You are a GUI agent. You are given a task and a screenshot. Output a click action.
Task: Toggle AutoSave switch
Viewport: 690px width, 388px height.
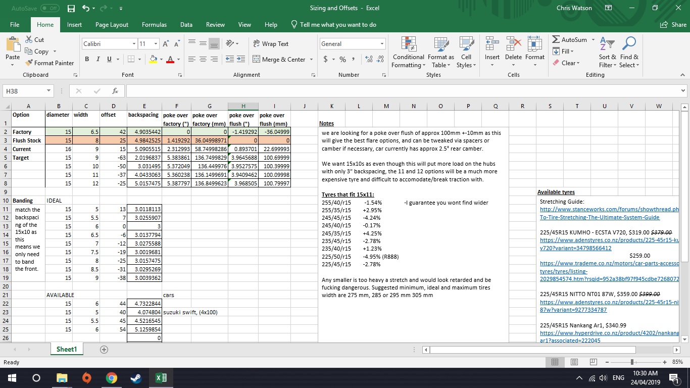point(50,8)
